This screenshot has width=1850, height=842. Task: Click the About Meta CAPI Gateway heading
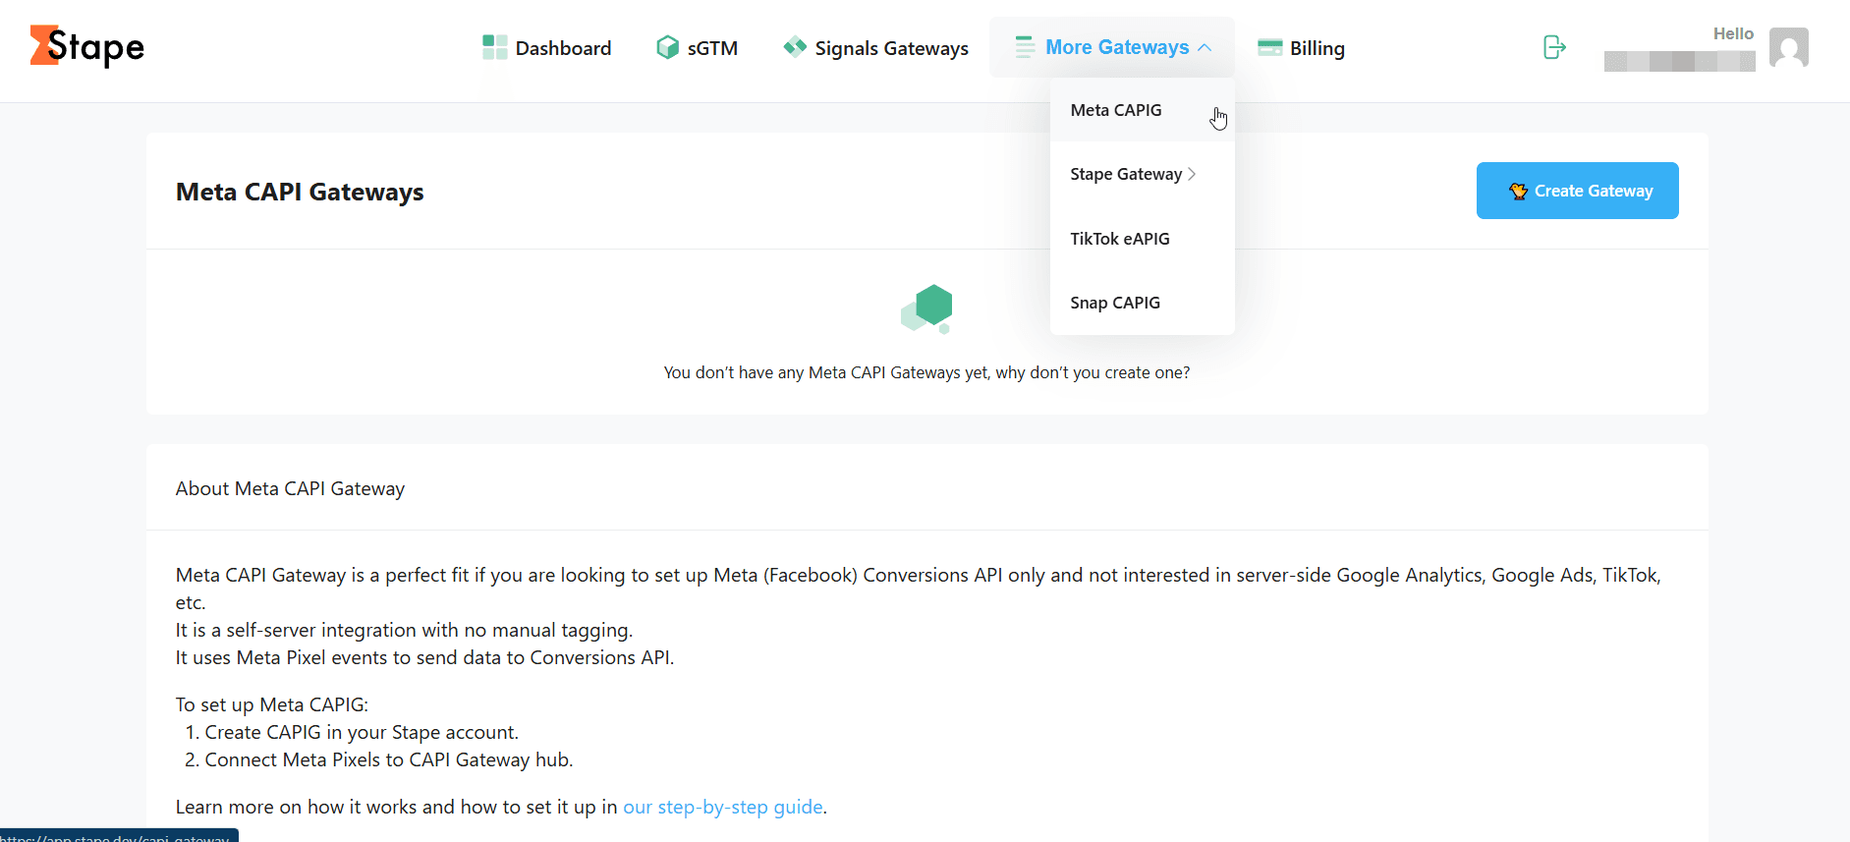click(x=290, y=488)
